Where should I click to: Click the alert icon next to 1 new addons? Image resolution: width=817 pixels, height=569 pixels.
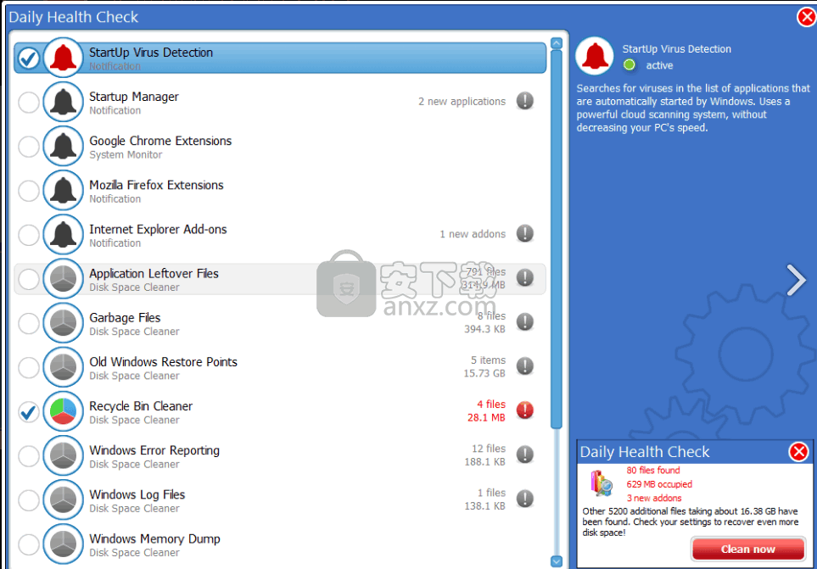pos(524,233)
